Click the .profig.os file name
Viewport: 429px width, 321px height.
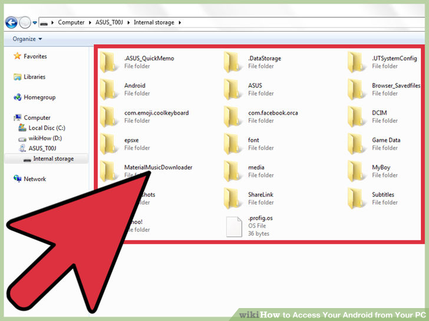coord(260,218)
